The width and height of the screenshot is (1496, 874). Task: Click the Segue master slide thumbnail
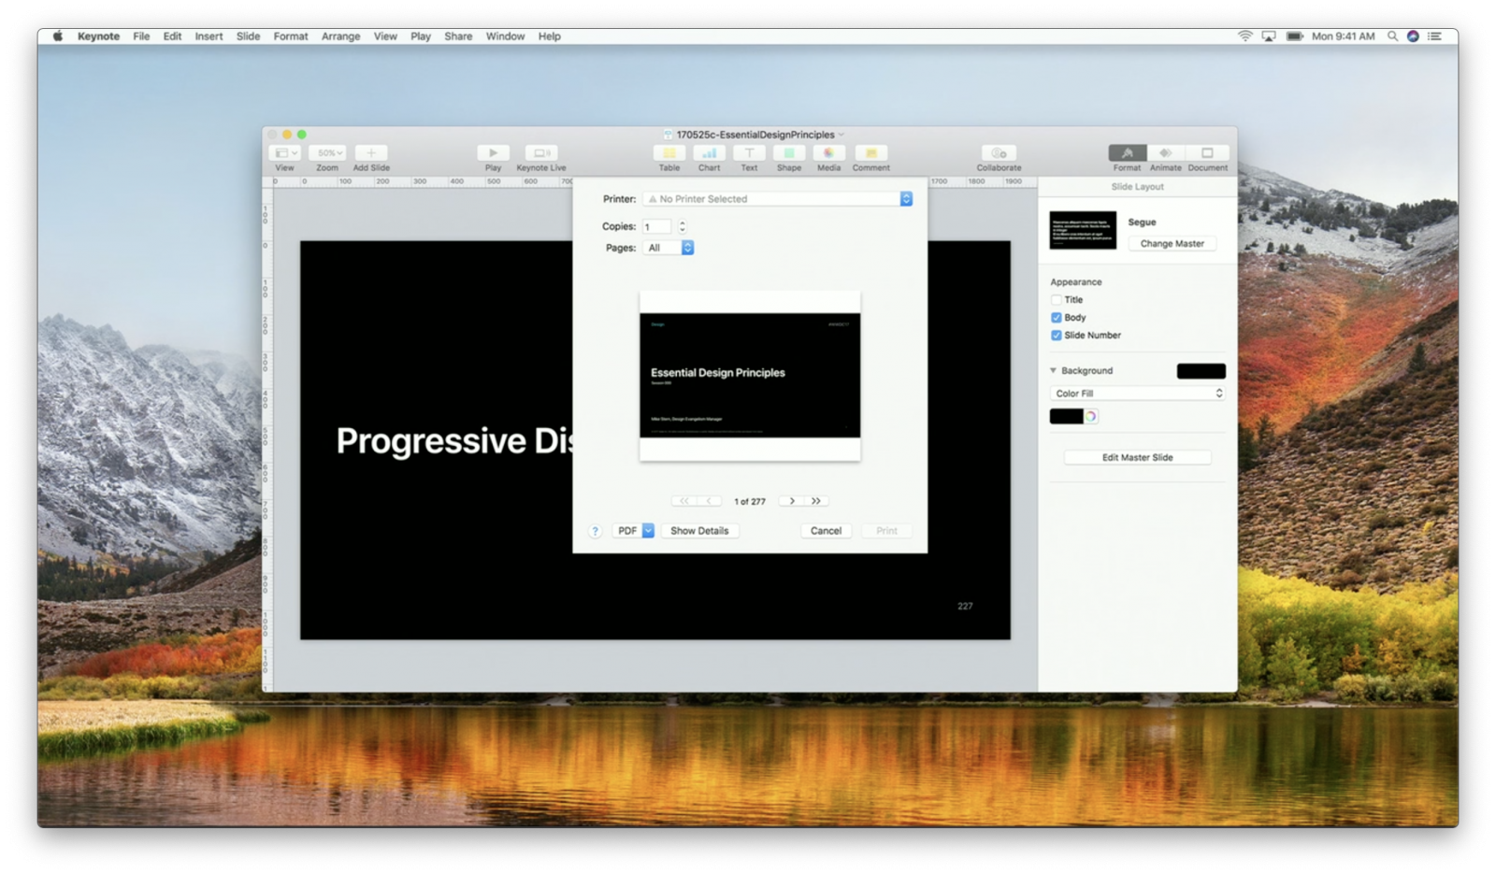[1083, 230]
